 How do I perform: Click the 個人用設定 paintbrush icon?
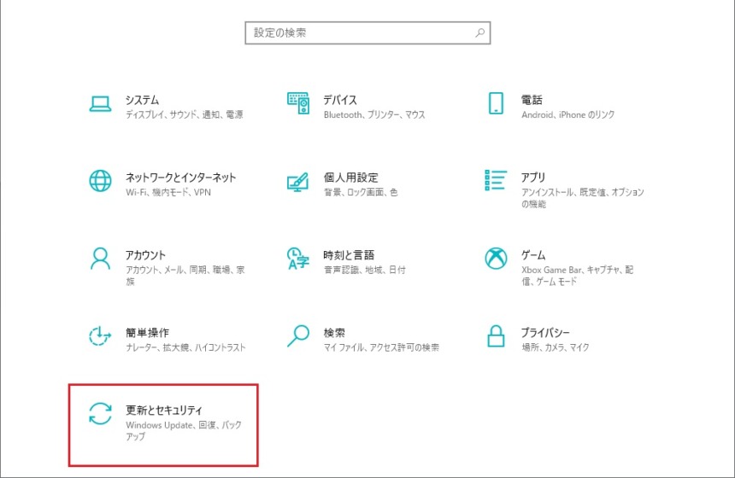coord(298,182)
